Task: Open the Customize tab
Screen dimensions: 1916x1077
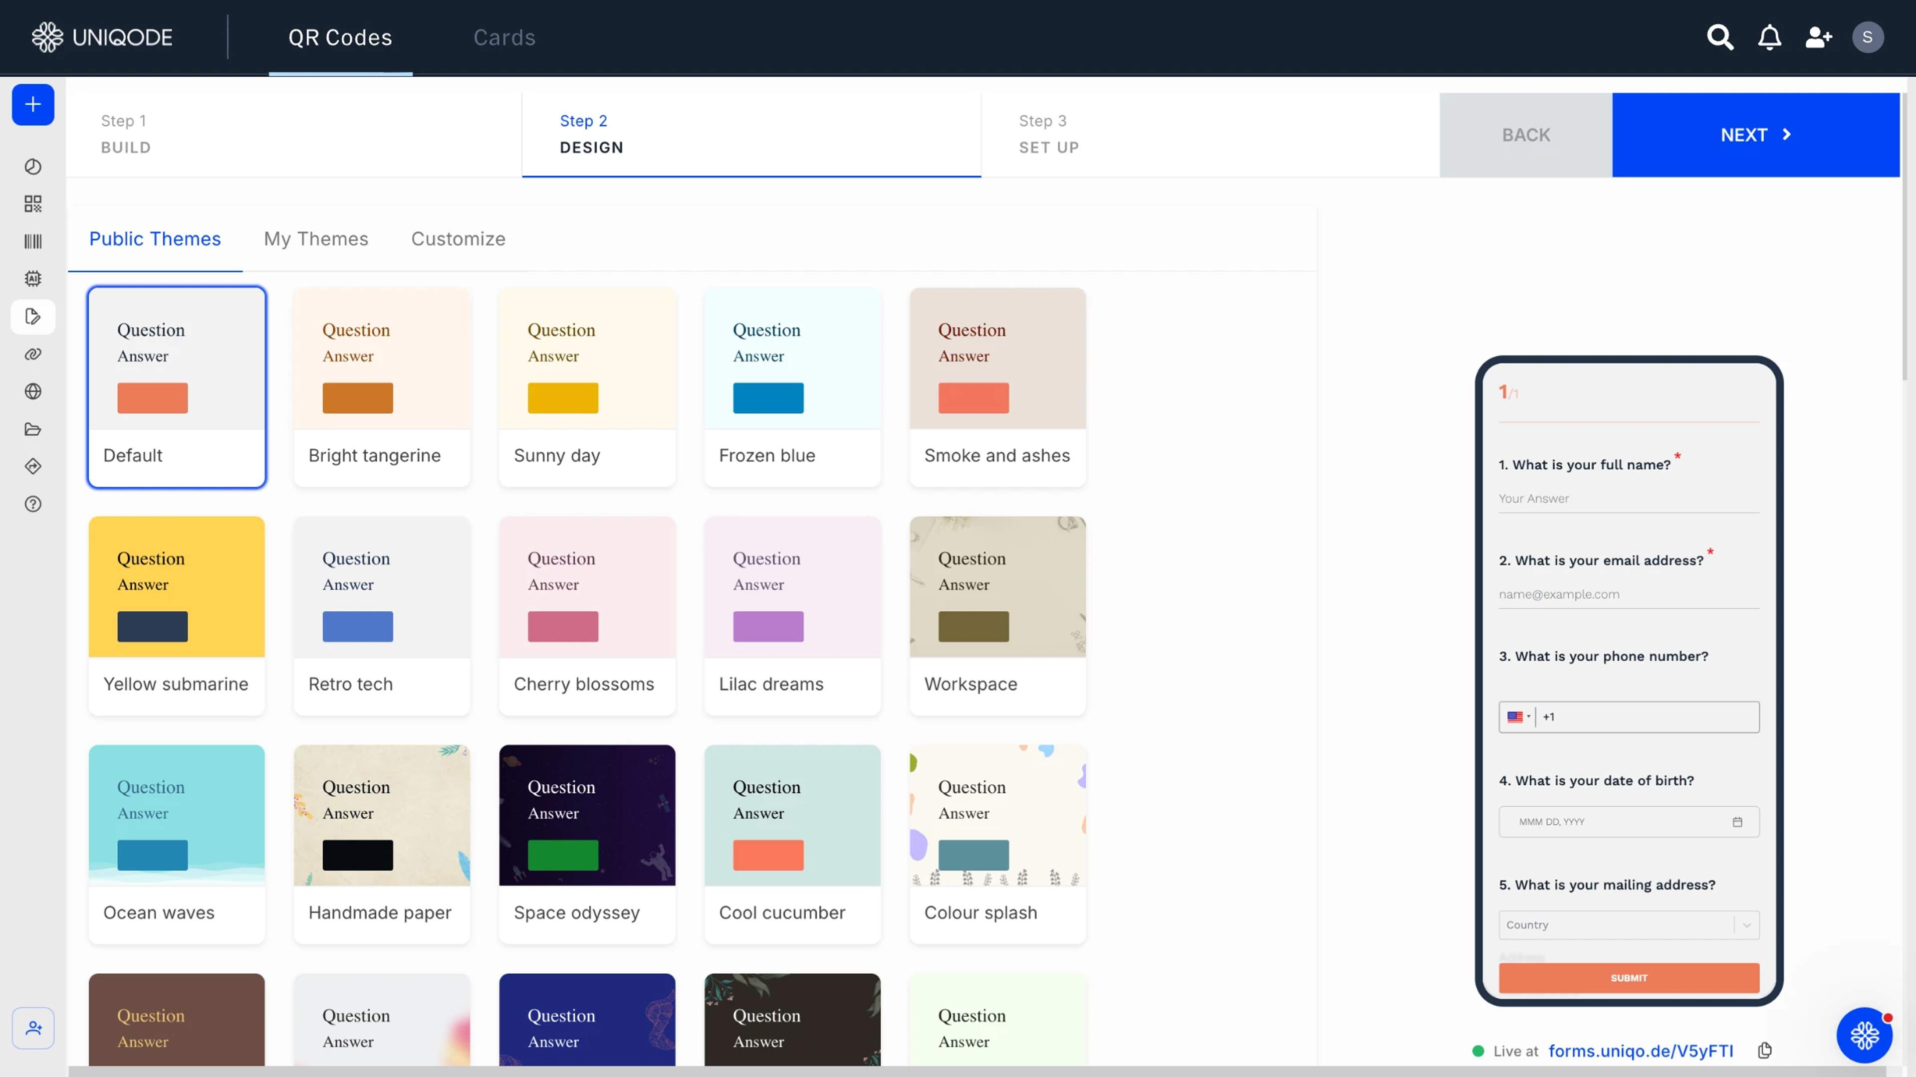Action: [x=458, y=239]
